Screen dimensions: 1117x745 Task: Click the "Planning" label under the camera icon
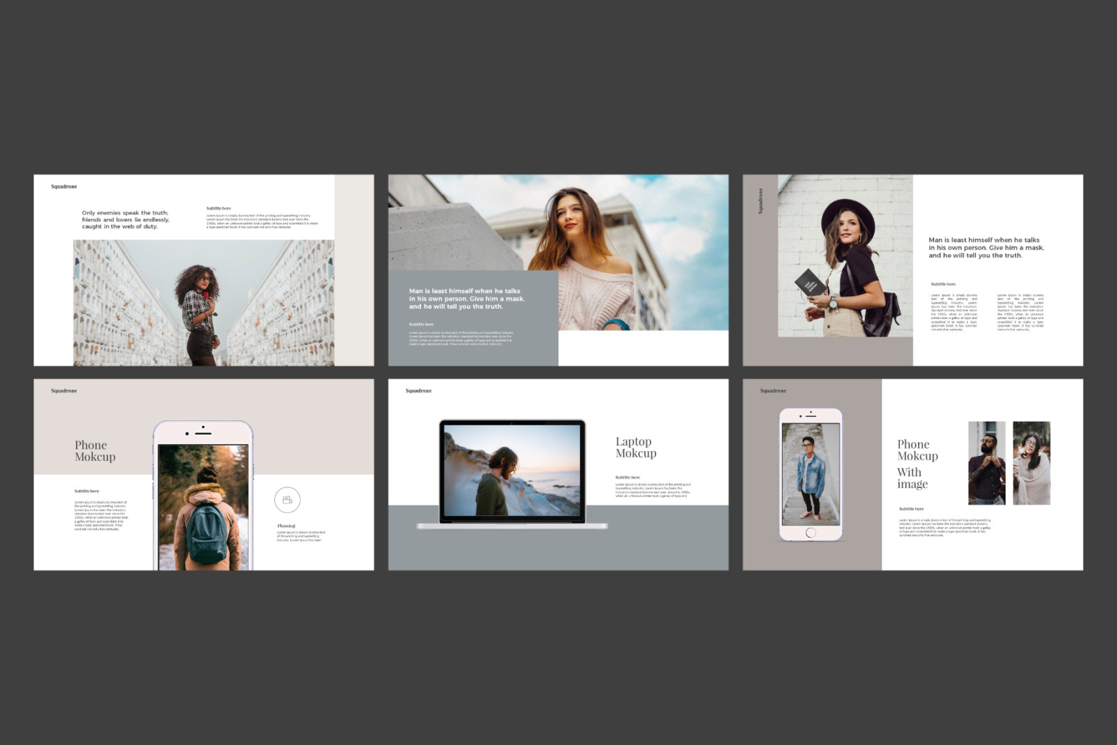[x=286, y=526]
